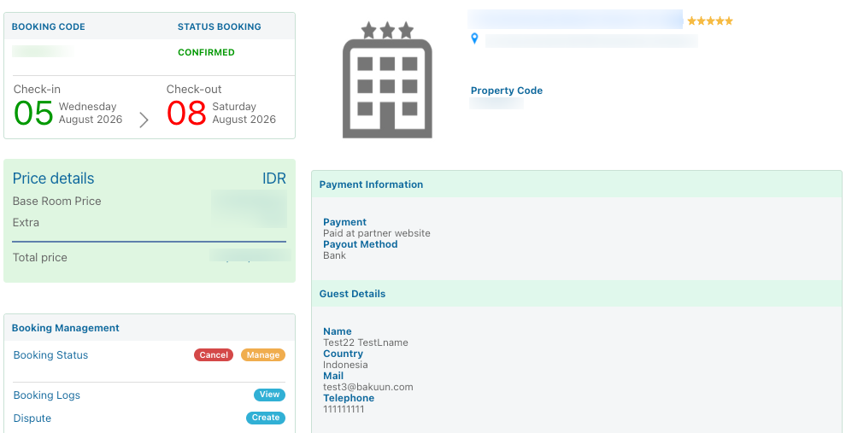Viewport: 846px width, 433px height.
Task: Click the arrow between check-in and check-out
Action: [144, 120]
